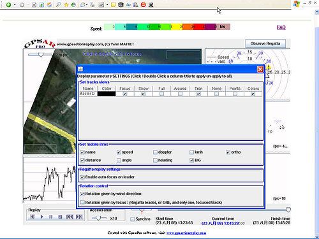Click the black color swatch for Master D
The image size is (319, 239).
click(x=107, y=94)
